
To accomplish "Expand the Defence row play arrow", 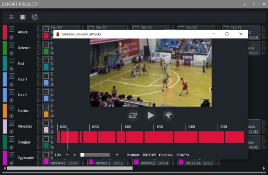I will 11,53.
